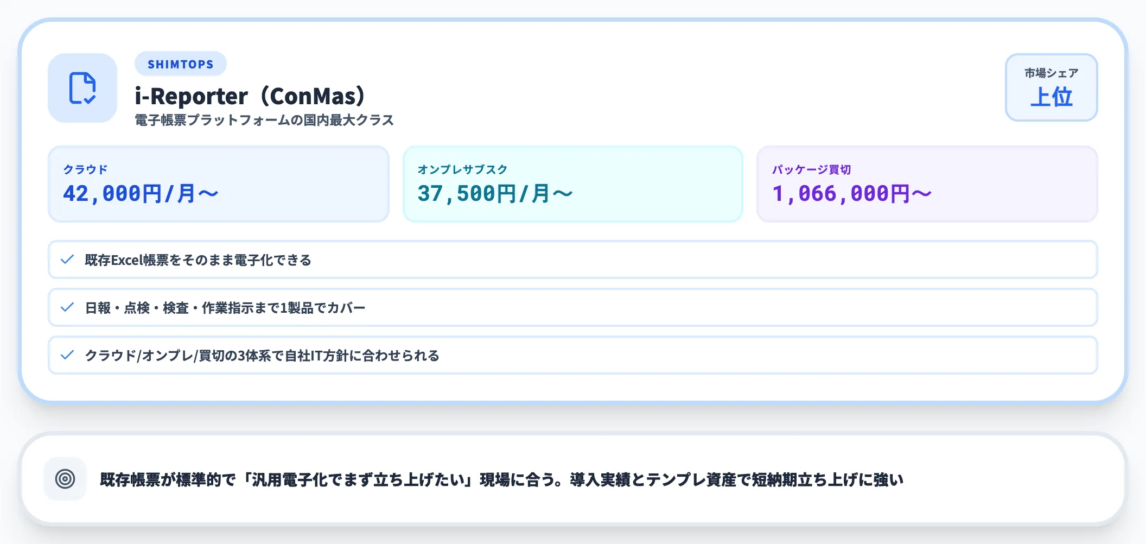Viewport: 1146px width, 544px height.
Task: Click the target icon in bottom card
Action: [65, 479]
